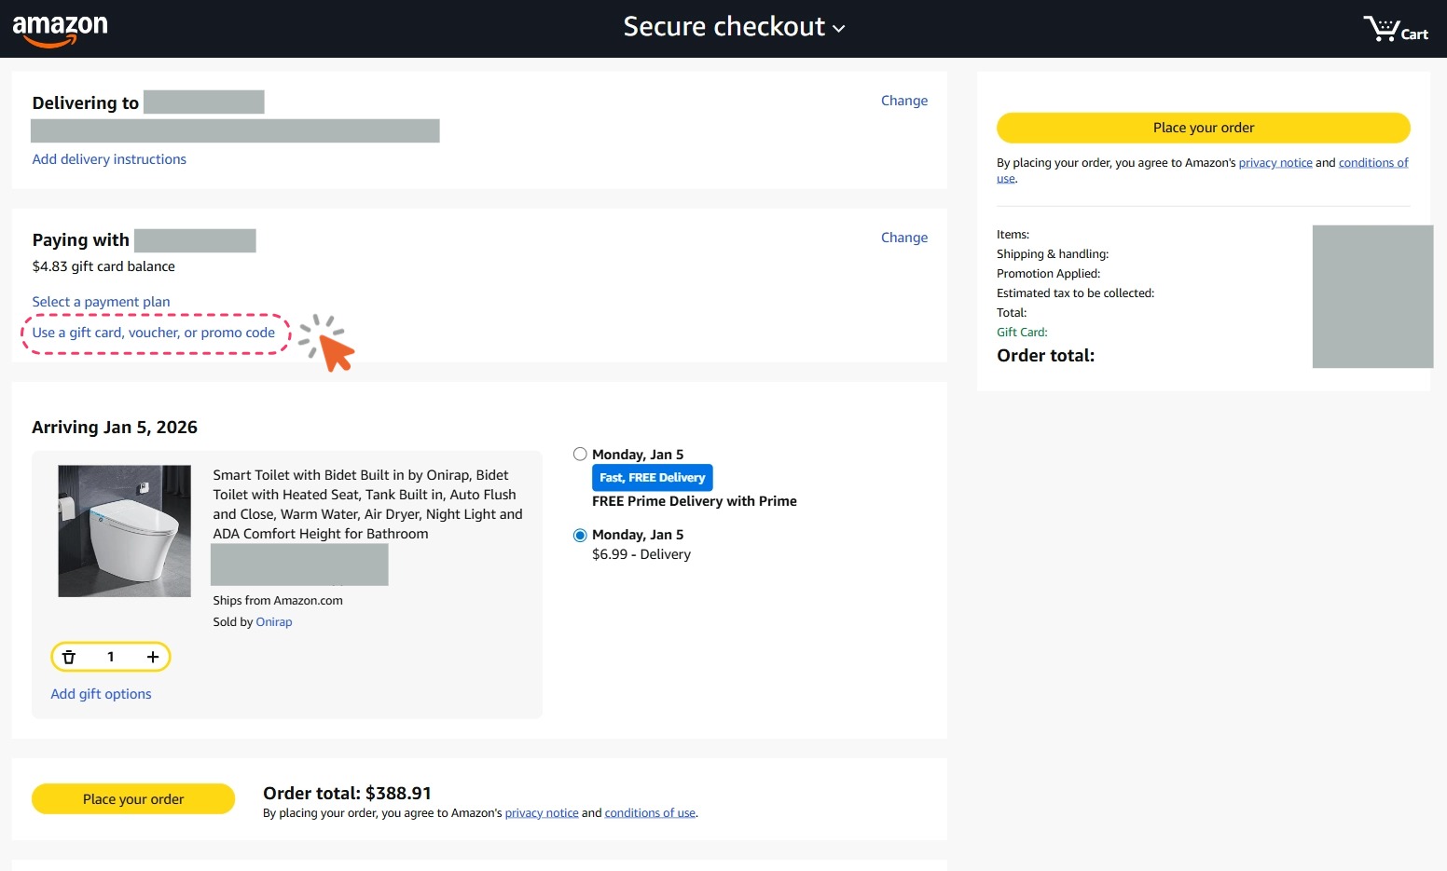
Task: Click the Promotion Applied: label
Action: (1048, 274)
